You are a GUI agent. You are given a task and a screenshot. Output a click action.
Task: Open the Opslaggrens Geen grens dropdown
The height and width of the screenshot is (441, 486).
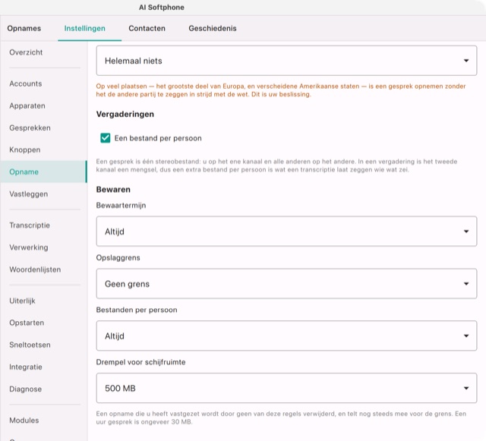click(x=286, y=284)
